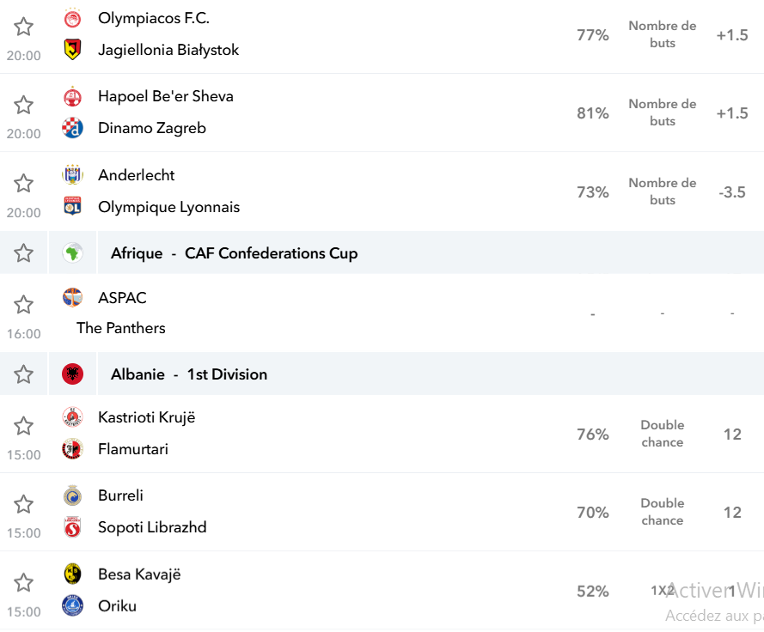Open the Hapoel Be'er Sheva match
The width and height of the screenshot is (764, 632).
pyautogui.click(x=382, y=113)
